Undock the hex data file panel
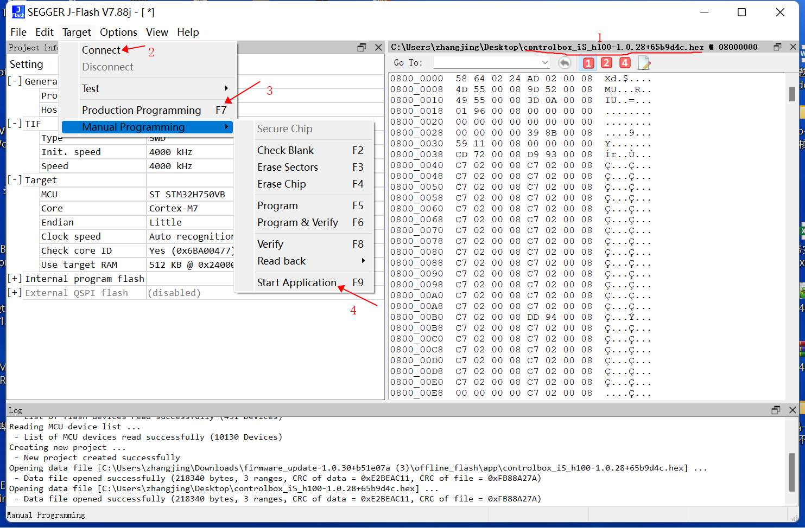The width and height of the screenshot is (805, 528). coord(777,47)
